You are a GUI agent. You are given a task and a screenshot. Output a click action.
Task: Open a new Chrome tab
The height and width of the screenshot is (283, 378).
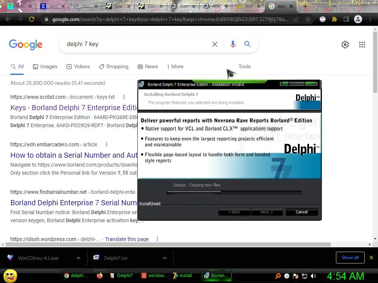point(305,6)
